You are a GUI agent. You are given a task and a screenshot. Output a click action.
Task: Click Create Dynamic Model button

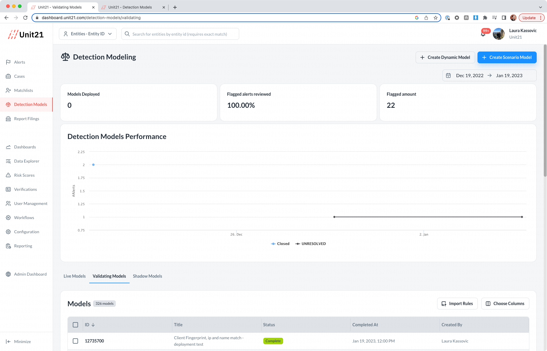[x=445, y=57]
